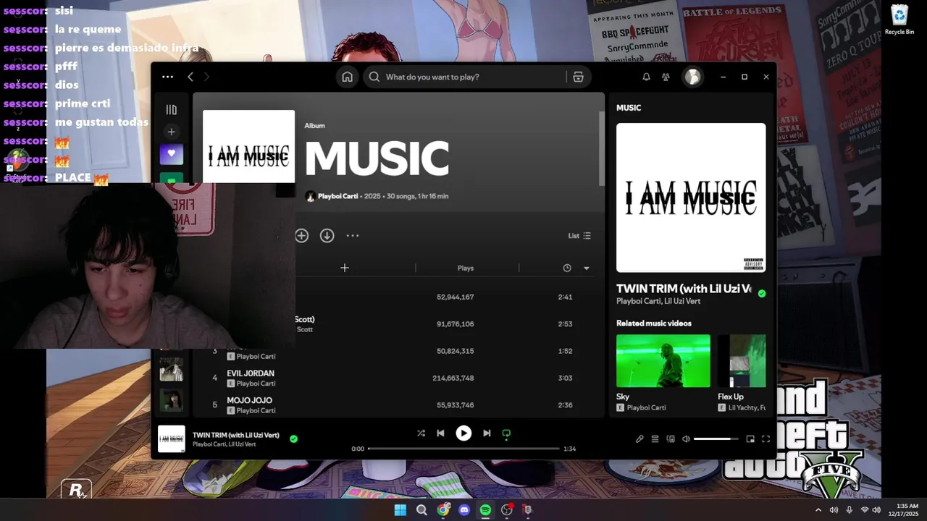
Task: Toggle repeat mode
Action: point(506,433)
